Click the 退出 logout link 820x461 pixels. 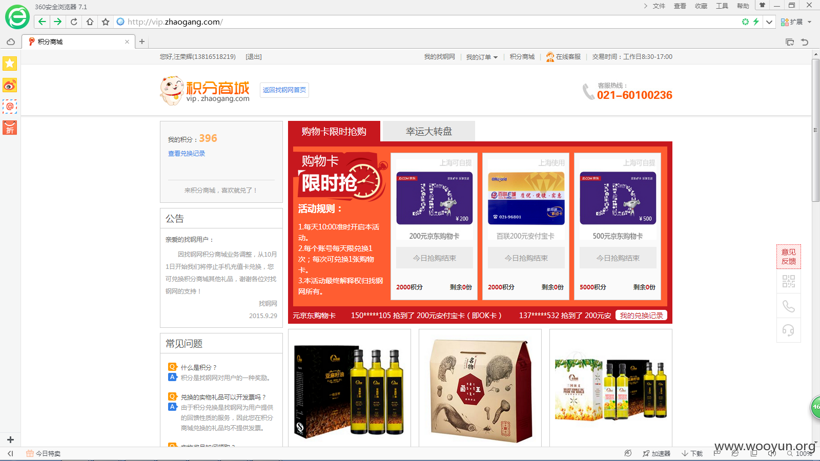[x=254, y=57]
